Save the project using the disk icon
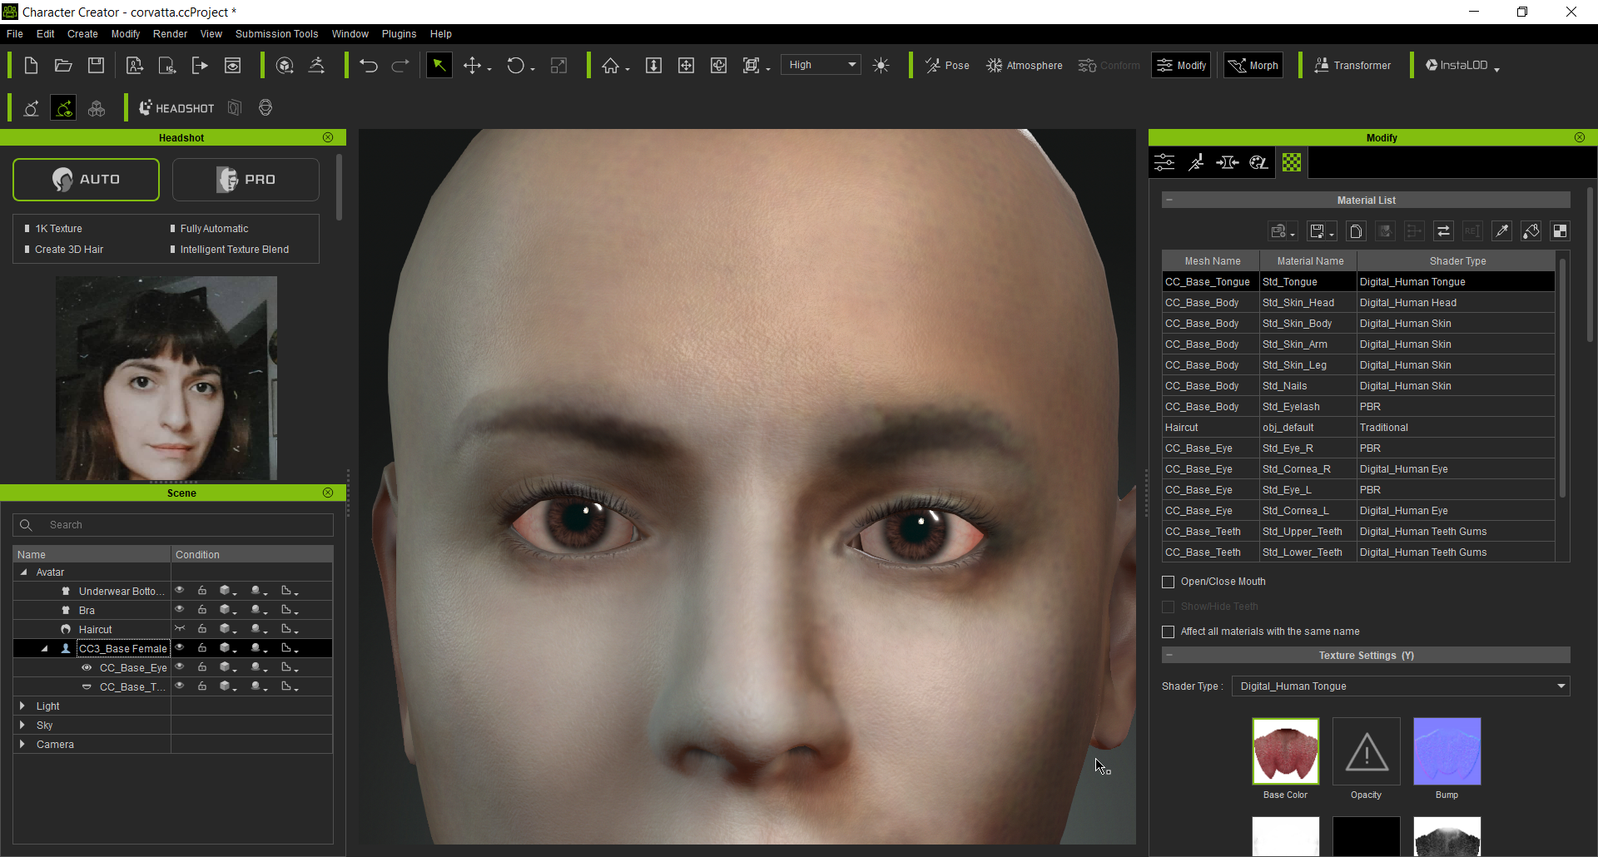Screen dimensions: 1598x857 [97, 66]
